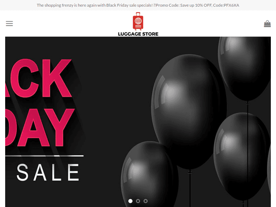This screenshot has height=207, width=276.
Task: Click the bottom-center black balloon
Action: 150,174
